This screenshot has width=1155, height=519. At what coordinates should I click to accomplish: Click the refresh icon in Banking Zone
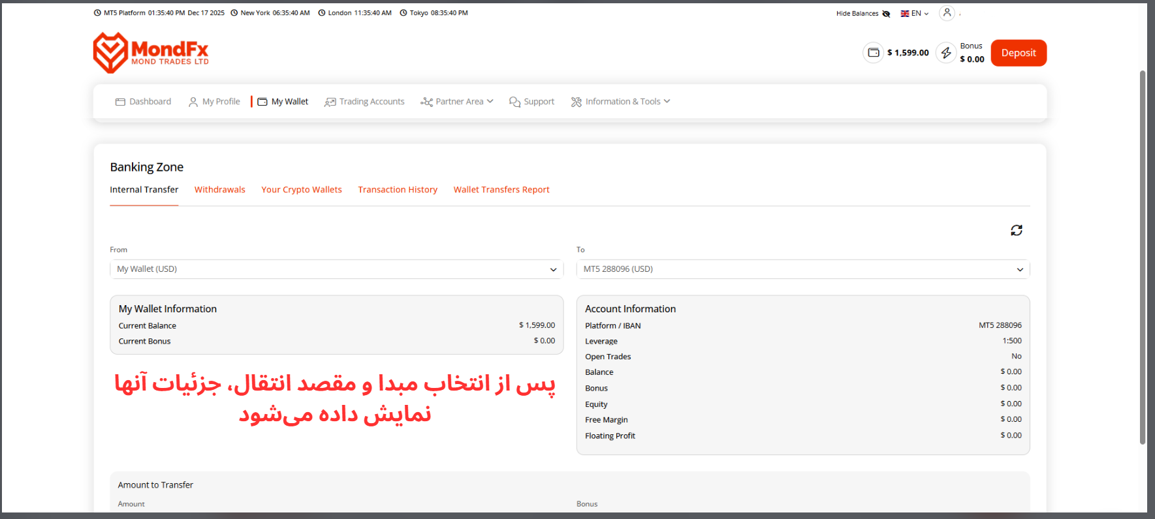click(x=1016, y=230)
